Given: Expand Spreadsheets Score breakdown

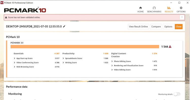Looking at the screenshot, I should (63, 58).
